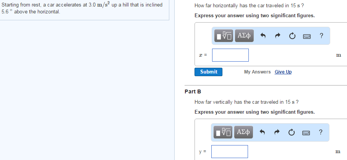This screenshot has height=160, width=347.
Task: Redo entry in Part B toolbar
Action: click(277, 132)
